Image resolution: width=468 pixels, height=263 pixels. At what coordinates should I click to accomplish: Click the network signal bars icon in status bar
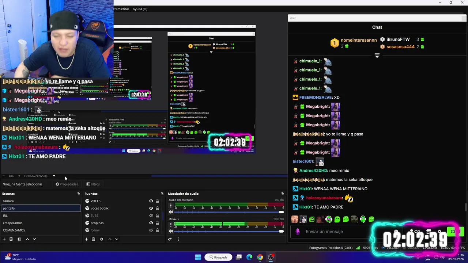[358, 248]
